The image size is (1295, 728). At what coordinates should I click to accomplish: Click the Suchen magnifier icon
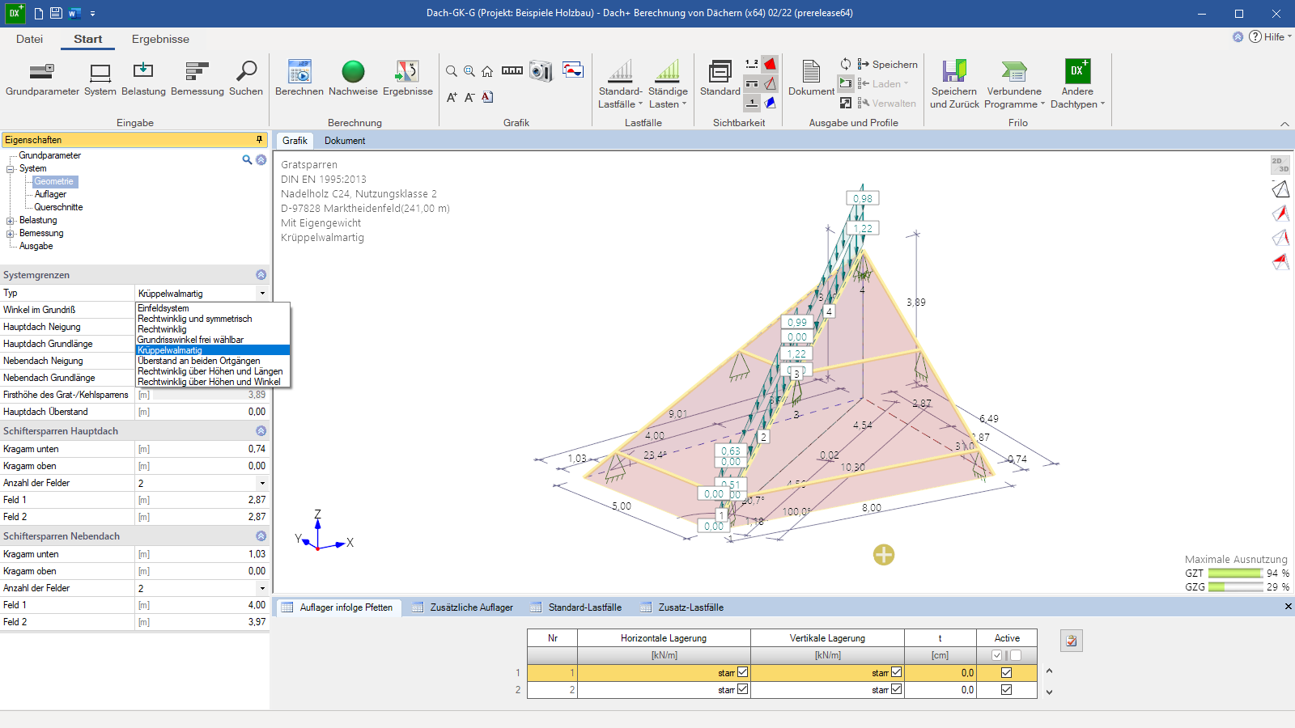click(x=246, y=72)
